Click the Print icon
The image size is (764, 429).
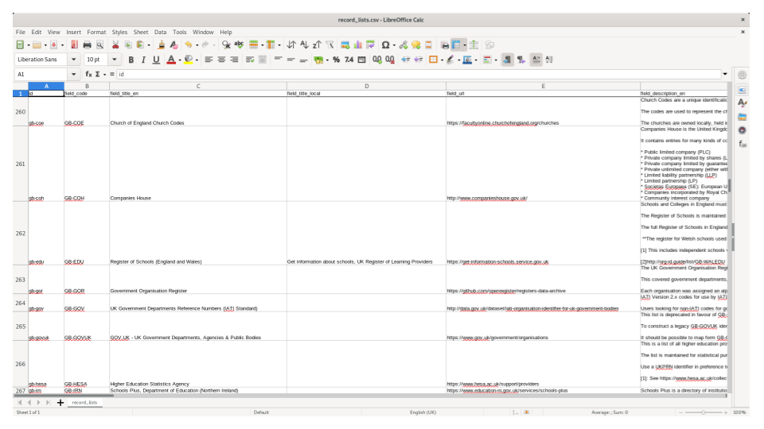pos(87,44)
